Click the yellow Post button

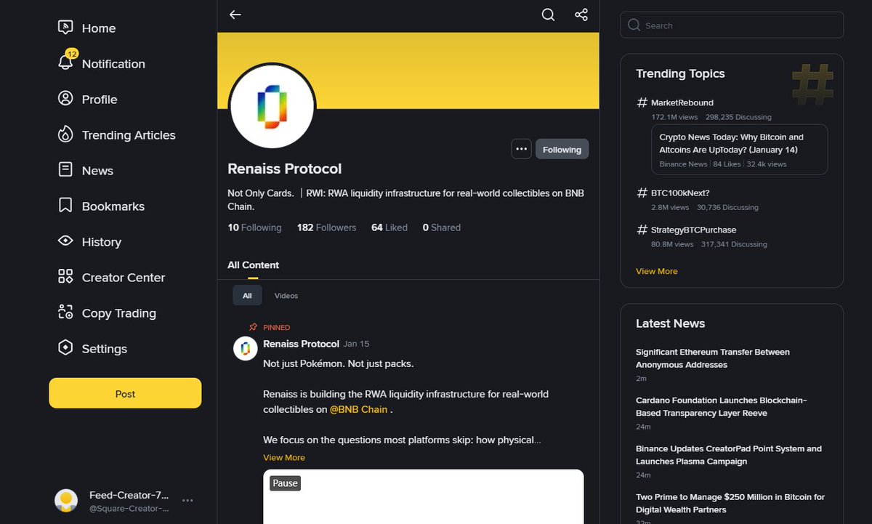click(x=125, y=393)
